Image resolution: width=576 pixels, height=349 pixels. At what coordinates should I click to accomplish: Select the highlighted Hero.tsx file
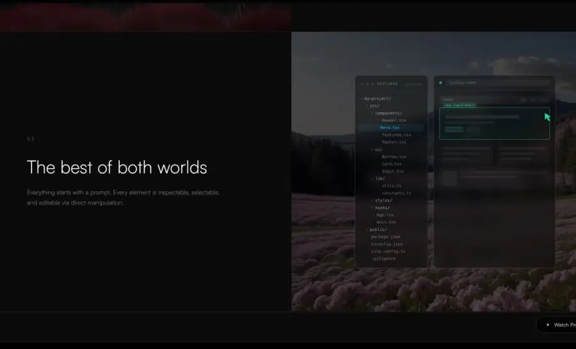tap(391, 127)
